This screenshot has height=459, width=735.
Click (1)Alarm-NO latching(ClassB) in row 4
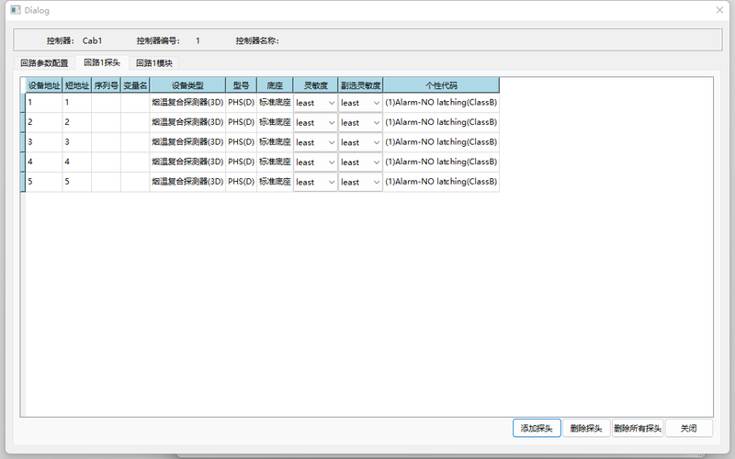pos(441,162)
